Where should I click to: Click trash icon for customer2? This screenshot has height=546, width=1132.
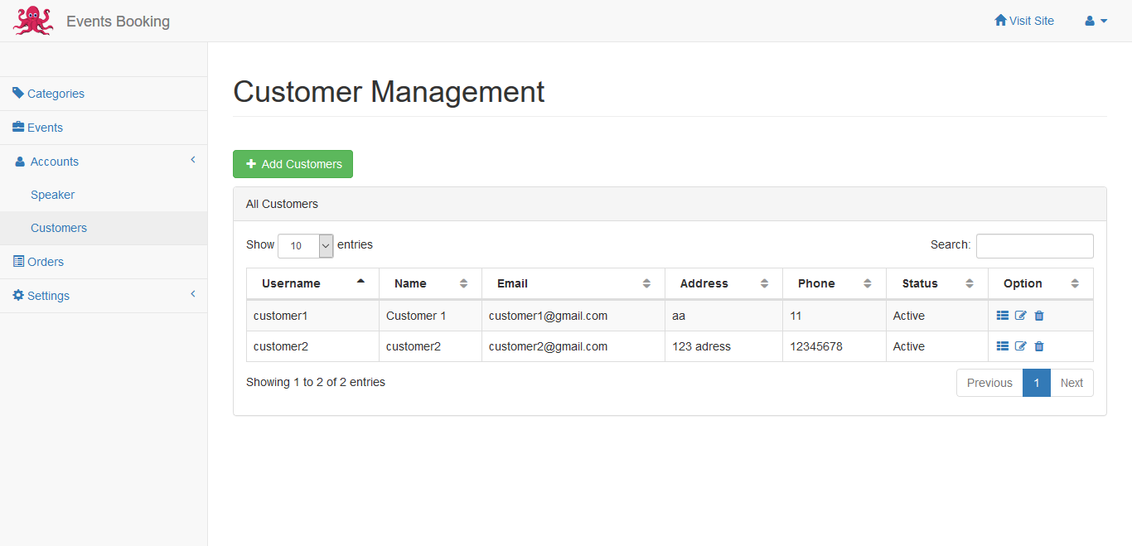[x=1039, y=346]
